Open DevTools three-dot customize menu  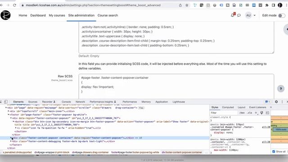click(x=282, y=102)
